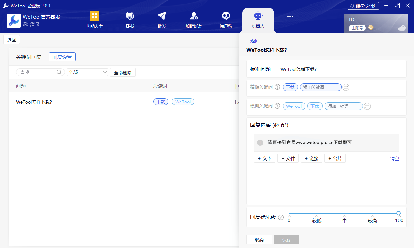Image resolution: width=414 pixels, height=248 pixels.
Task: Select the 机器人 robot tab
Action: coord(258,20)
